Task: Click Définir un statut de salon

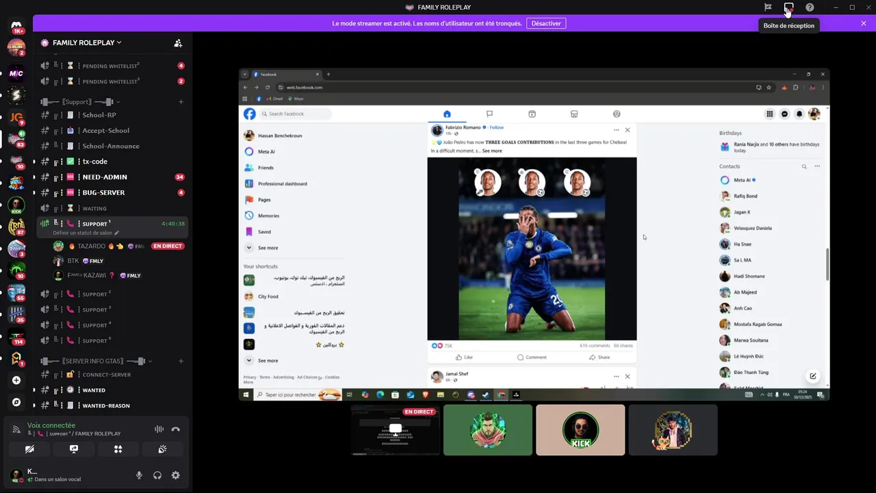Action: [x=86, y=233]
